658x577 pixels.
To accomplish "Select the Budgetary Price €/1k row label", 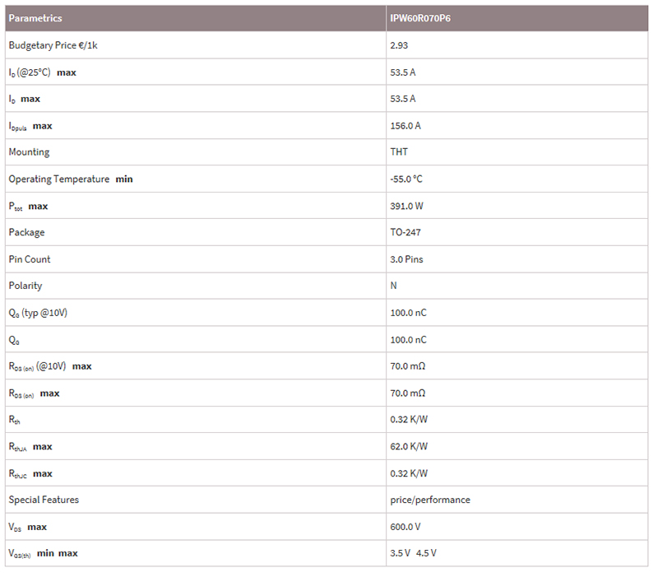I will point(53,45).
